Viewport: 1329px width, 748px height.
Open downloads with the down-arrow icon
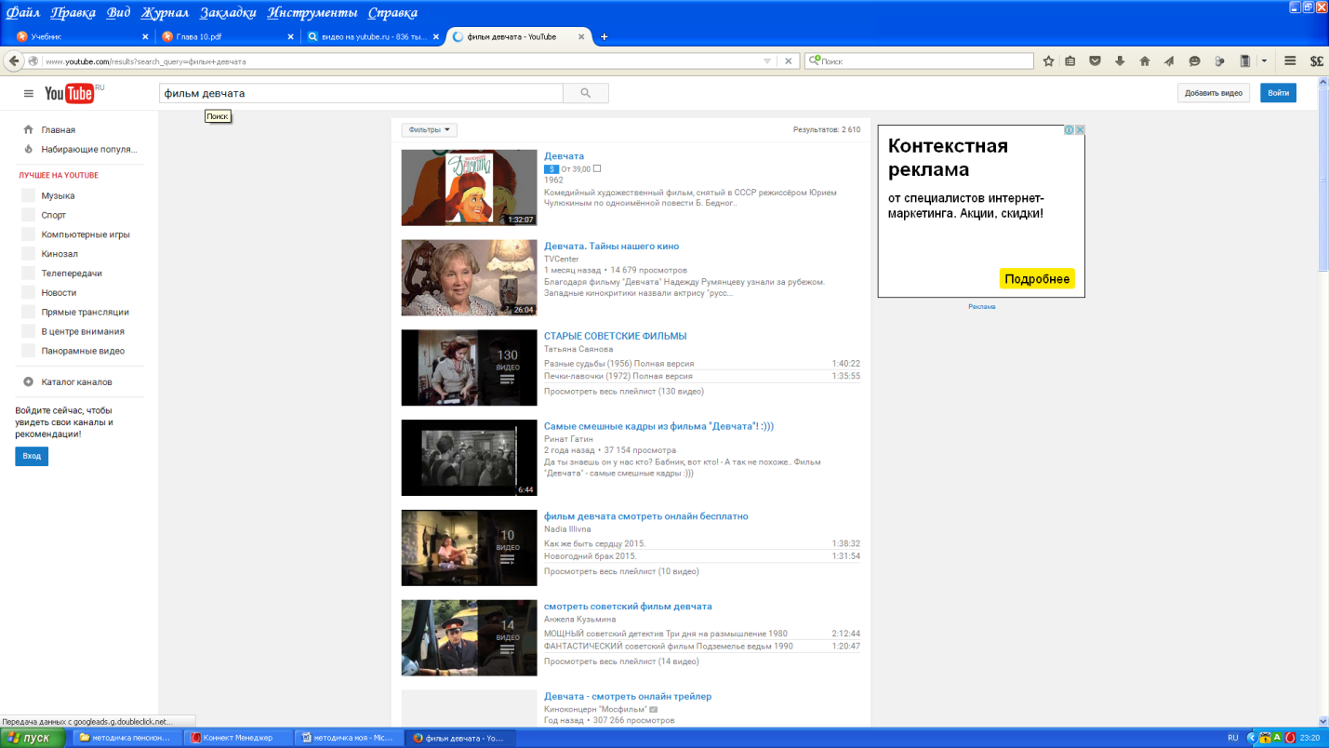1120,61
